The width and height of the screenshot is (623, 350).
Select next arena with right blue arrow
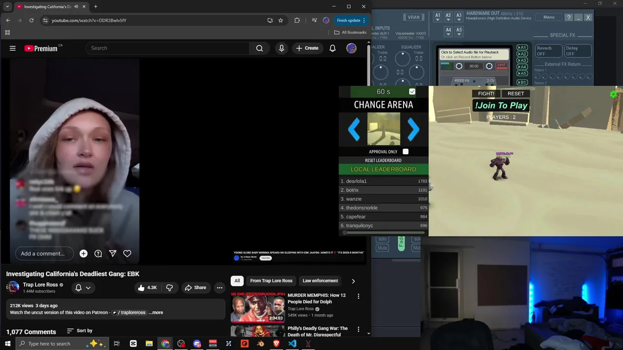(413, 129)
